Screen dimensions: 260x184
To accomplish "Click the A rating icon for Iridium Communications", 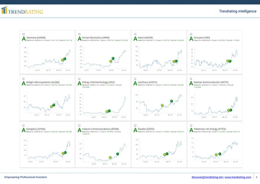I will (80, 130).
